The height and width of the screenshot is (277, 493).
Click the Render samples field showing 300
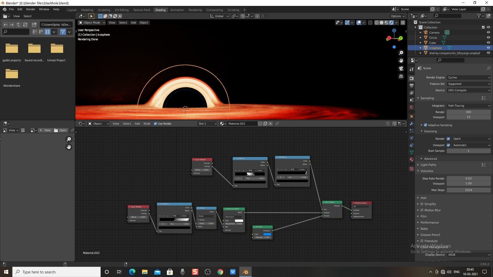coord(469,112)
